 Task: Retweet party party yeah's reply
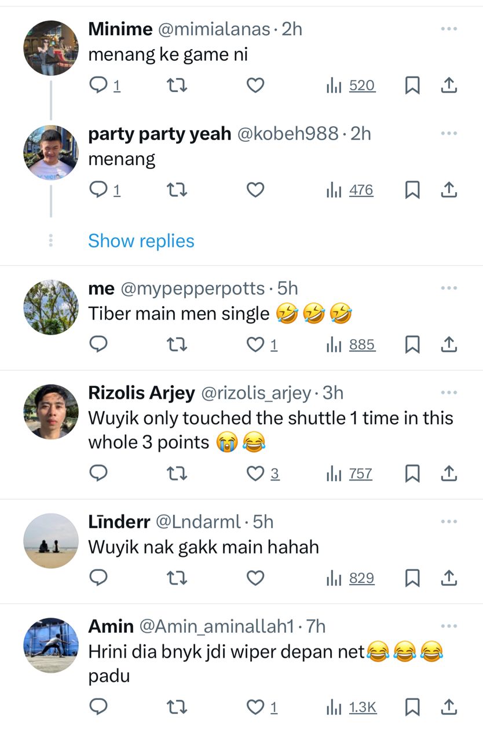tap(176, 190)
